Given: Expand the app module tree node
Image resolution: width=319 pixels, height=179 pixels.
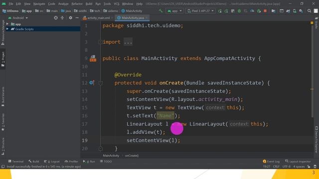Looking at the screenshot, I should [7, 24].
